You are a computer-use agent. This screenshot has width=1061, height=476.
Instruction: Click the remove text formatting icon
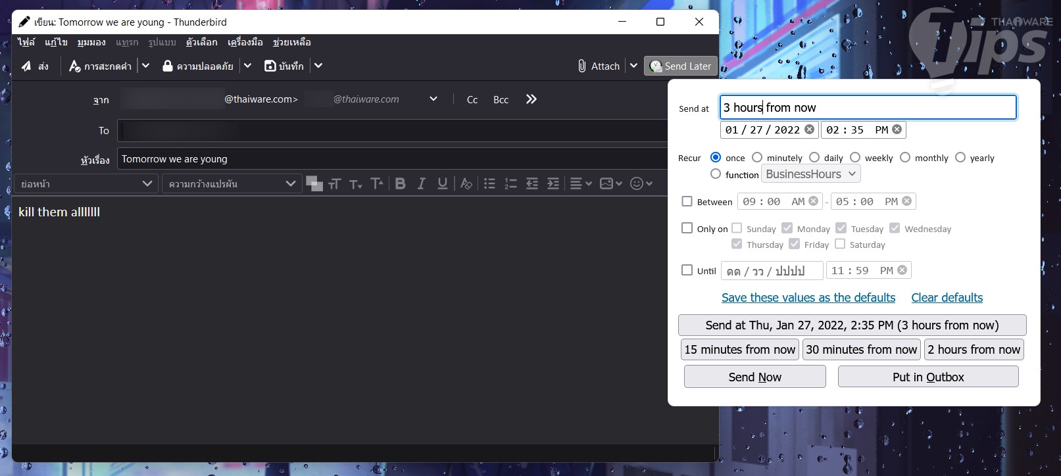[x=466, y=183]
